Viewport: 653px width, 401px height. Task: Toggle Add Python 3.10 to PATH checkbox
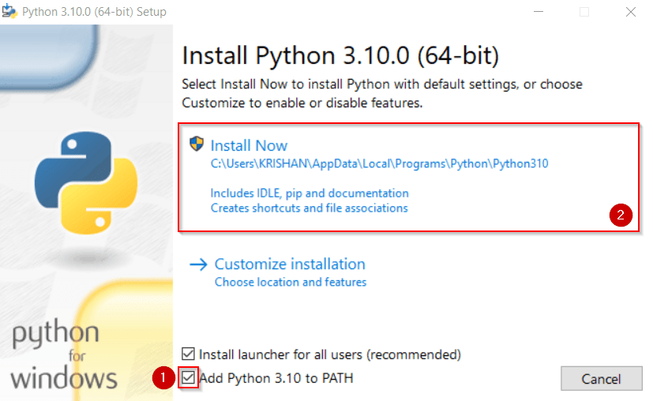[188, 377]
